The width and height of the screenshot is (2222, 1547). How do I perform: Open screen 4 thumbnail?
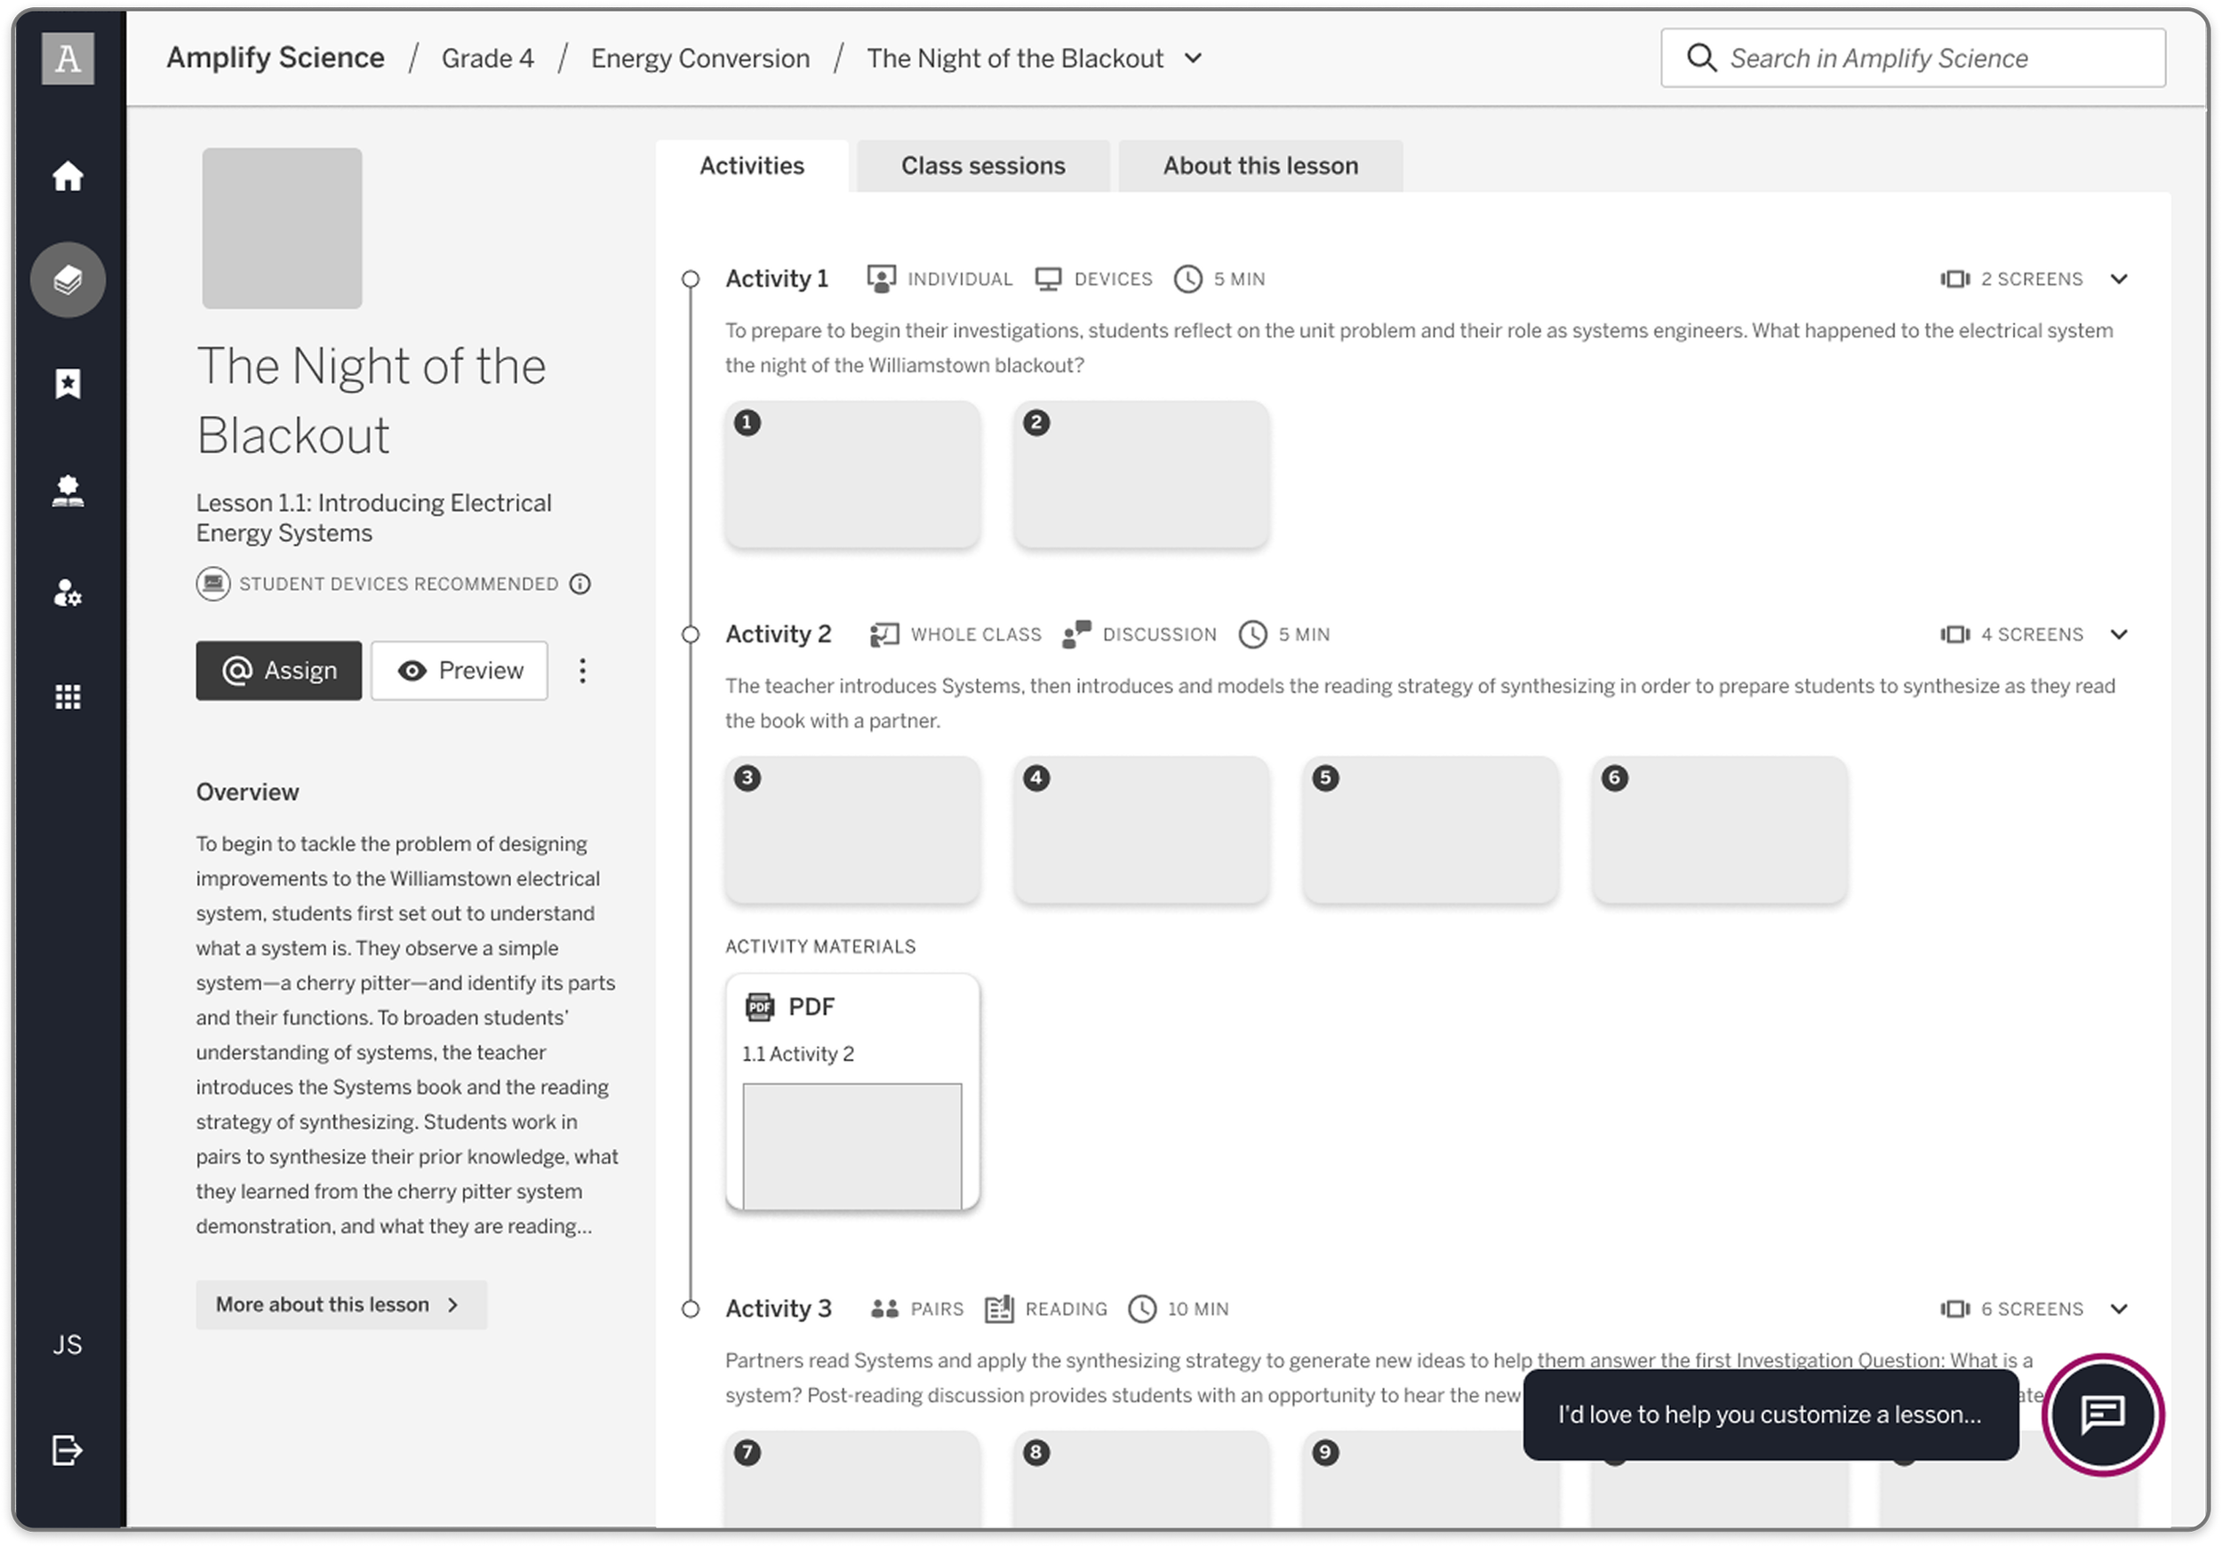click(1141, 830)
